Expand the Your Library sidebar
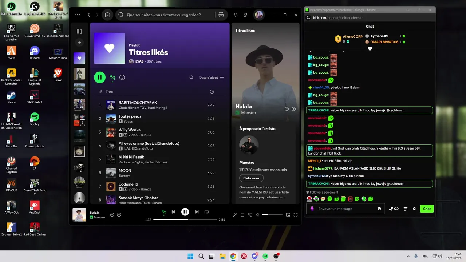The image size is (466, 262). pyautogui.click(x=79, y=31)
